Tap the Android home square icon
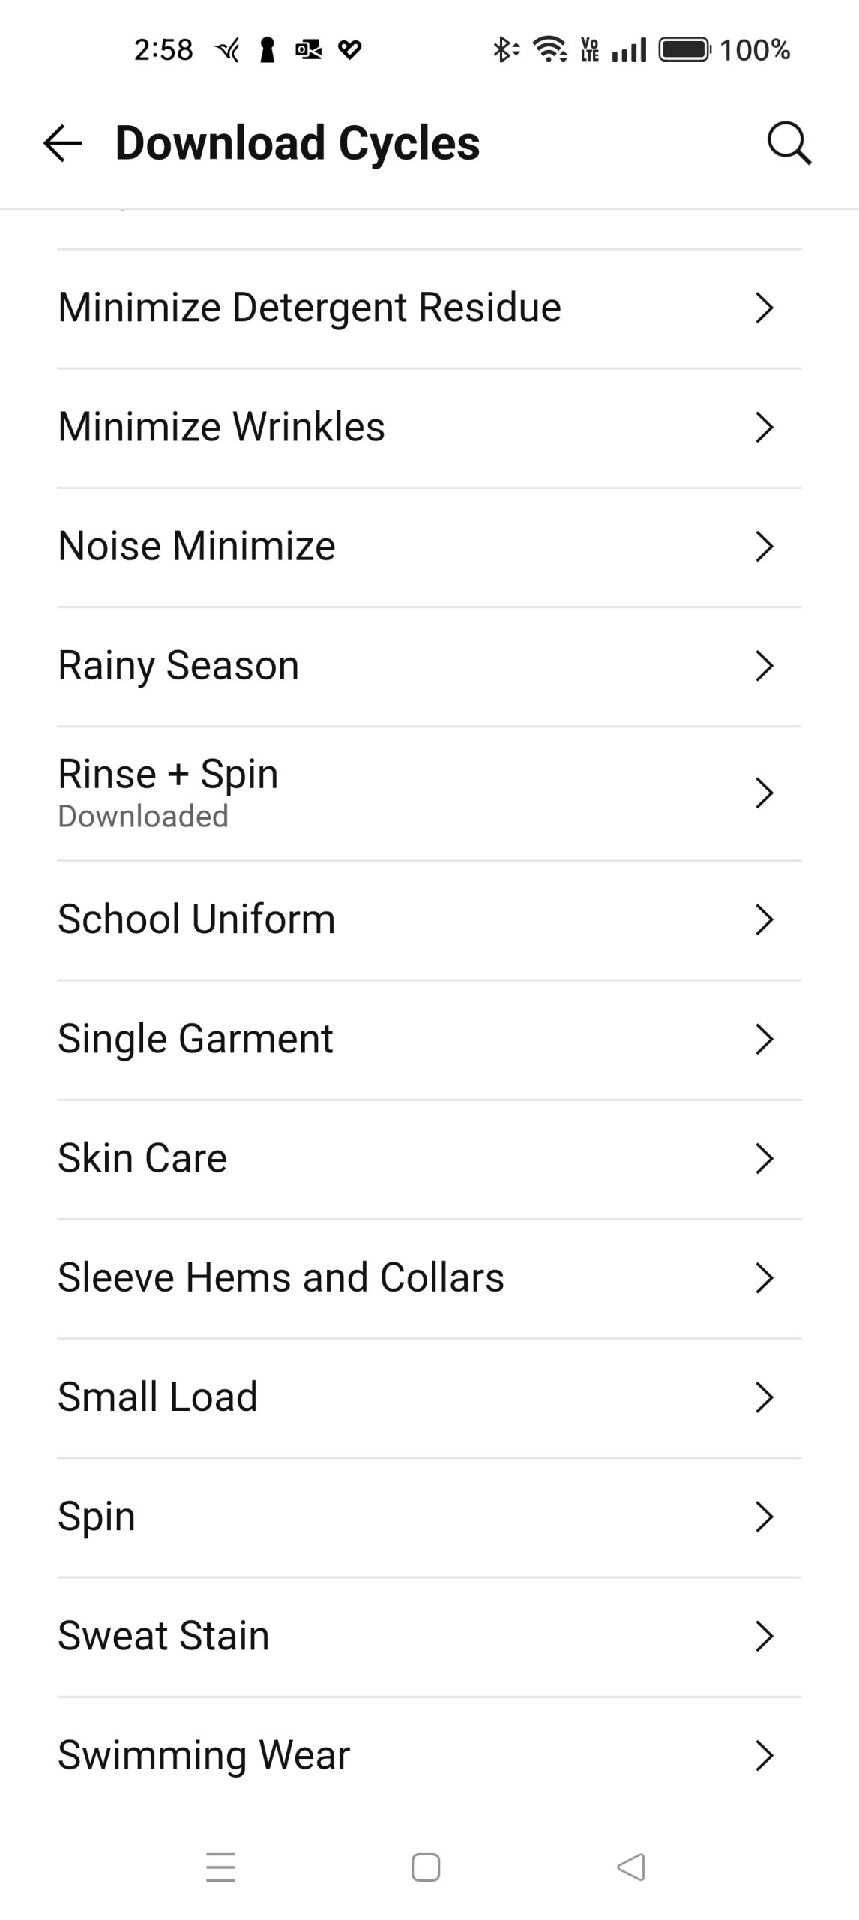The width and height of the screenshot is (859, 1920). (x=426, y=1867)
